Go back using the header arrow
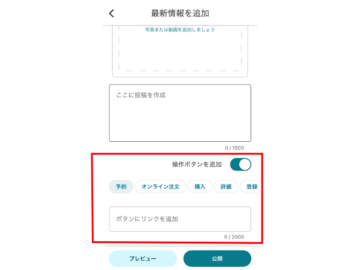Screen dimensions: 360x270 coord(111,13)
